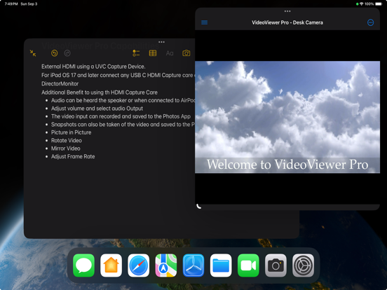Tap the multitasking dots atop the VideoViewer window
The height and width of the screenshot is (290, 387).
[287, 11]
